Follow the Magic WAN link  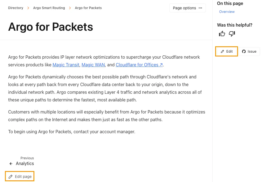click(x=93, y=65)
